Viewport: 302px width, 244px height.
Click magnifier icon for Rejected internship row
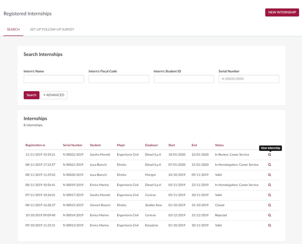point(269,215)
